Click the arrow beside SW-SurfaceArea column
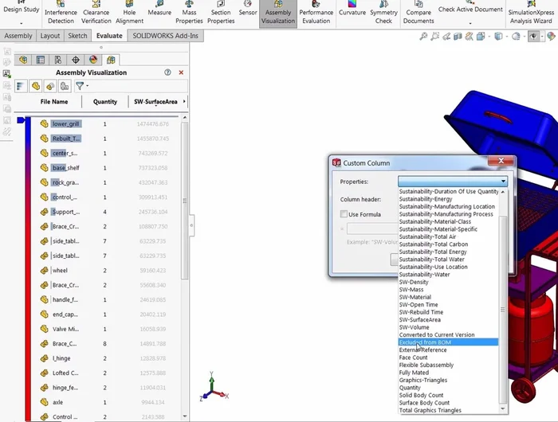This screenshot has height=422, width=558. (185, 102)
